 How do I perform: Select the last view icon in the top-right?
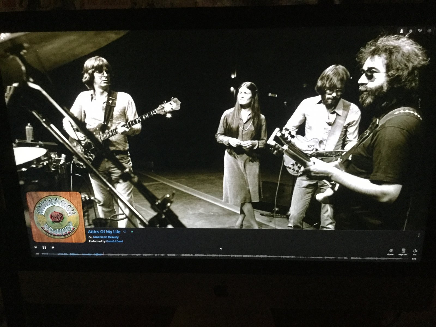(429, 31)
